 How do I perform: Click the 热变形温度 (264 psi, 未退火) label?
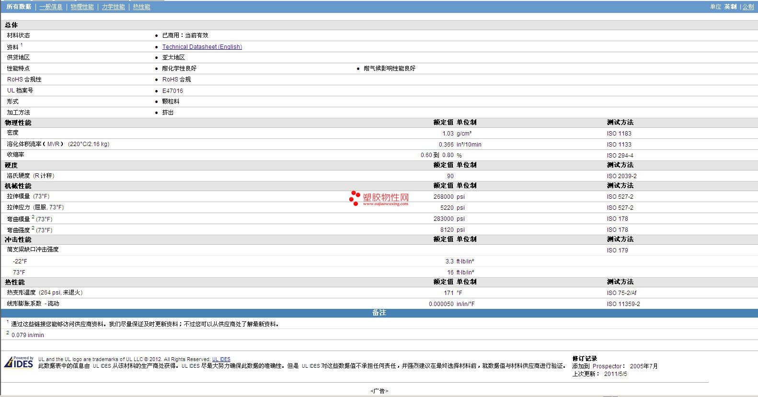(x=45, y=293)
